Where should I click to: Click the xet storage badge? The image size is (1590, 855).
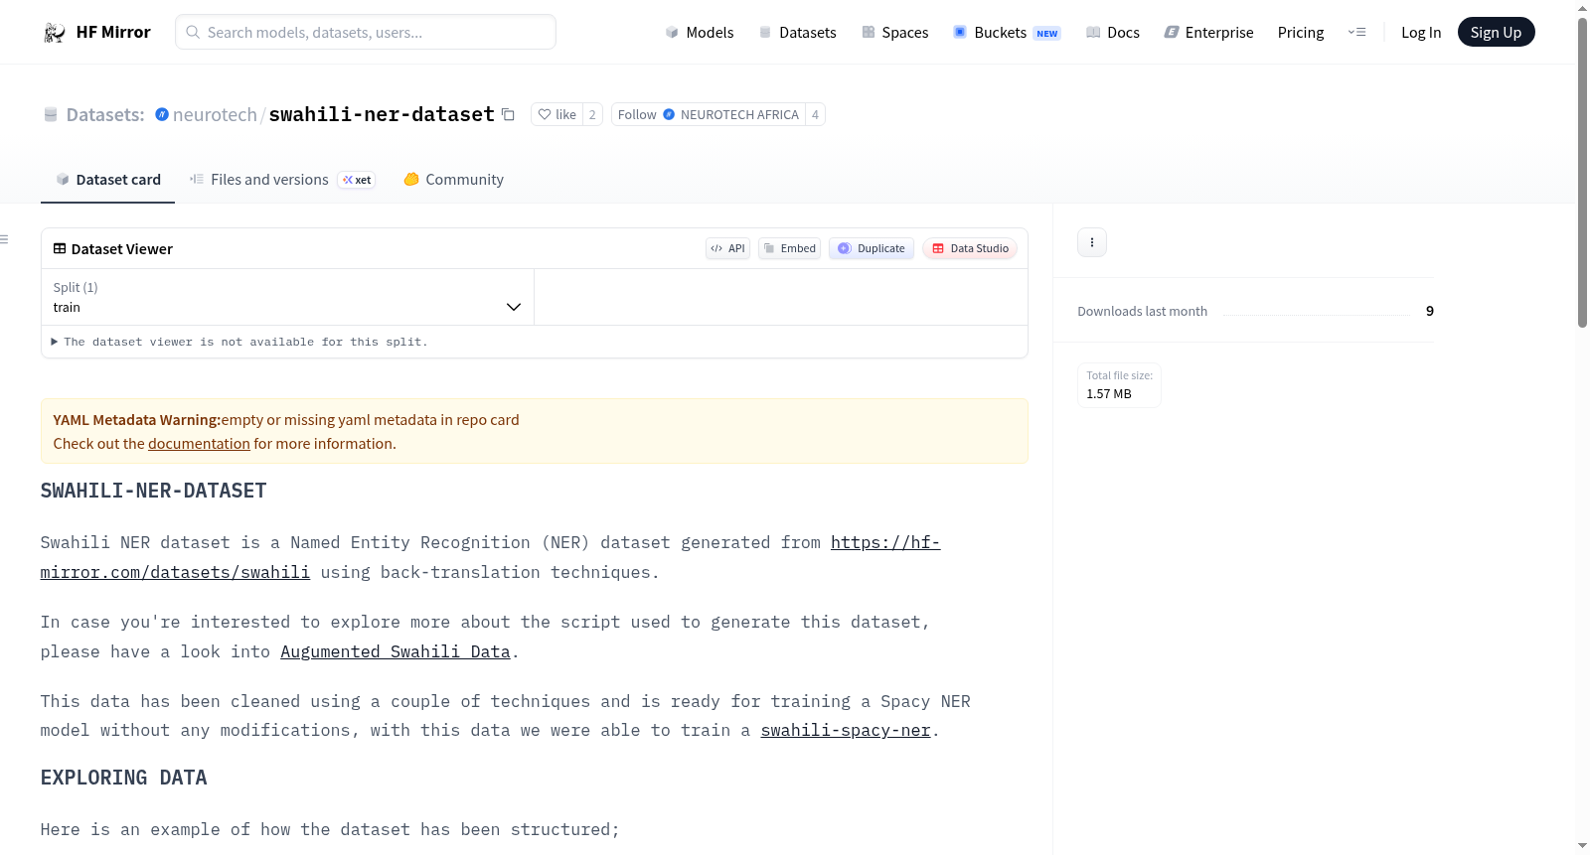(357, 180)
